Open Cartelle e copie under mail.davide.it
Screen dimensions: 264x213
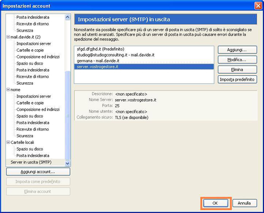click(30, 50)
